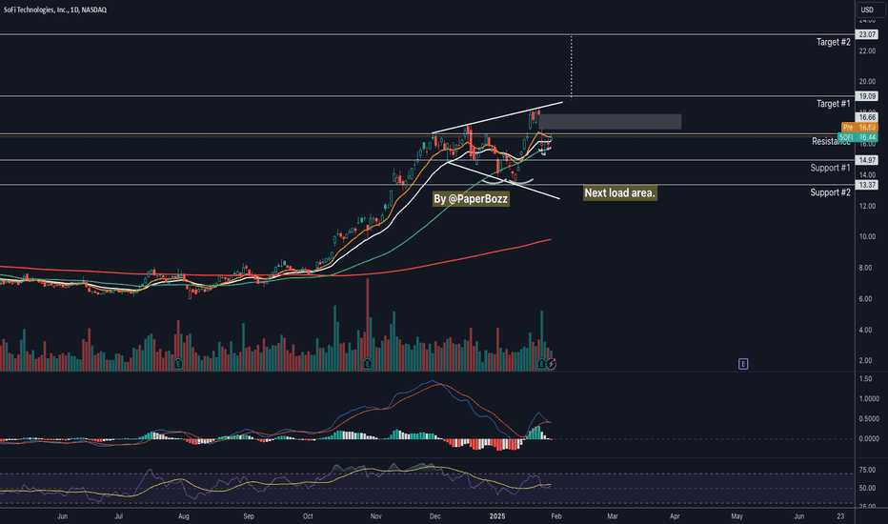
Task: Click the 'By @PaperBozz' text note
Action: [471, 199]
